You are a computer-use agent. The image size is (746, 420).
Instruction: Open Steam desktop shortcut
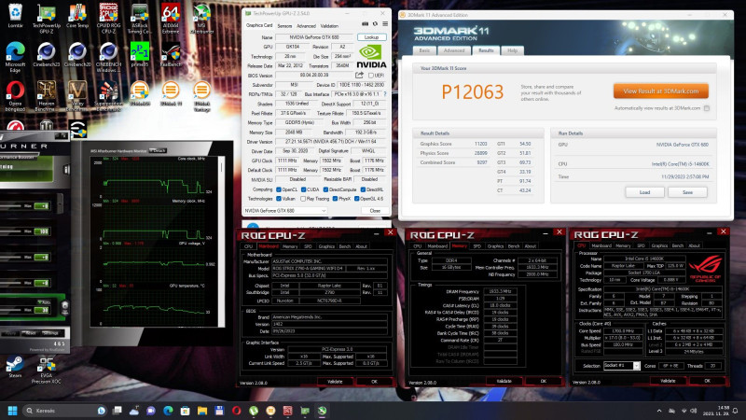click(15, 367)
